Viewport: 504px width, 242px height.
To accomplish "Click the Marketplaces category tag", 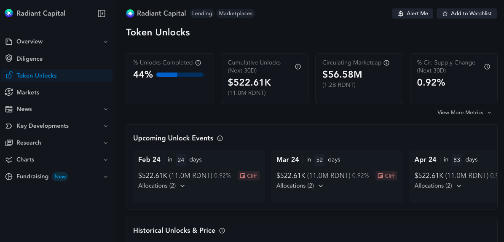I will (x=236, y=13).
